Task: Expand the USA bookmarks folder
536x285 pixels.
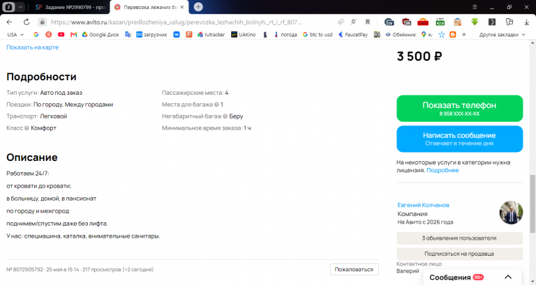Action: point(15,34)
